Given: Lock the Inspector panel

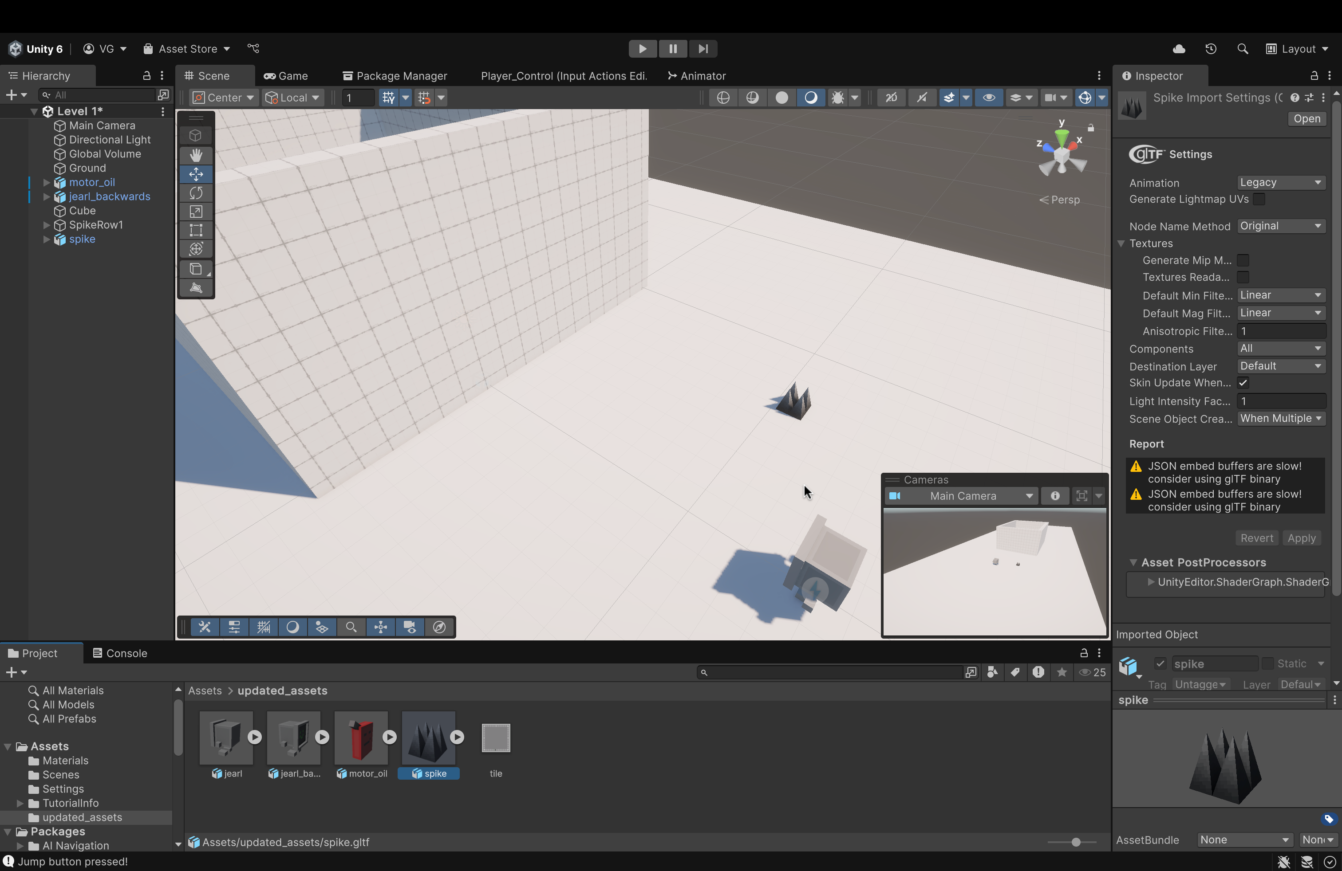Looking at the screenshot, I should coord(1314,76).
